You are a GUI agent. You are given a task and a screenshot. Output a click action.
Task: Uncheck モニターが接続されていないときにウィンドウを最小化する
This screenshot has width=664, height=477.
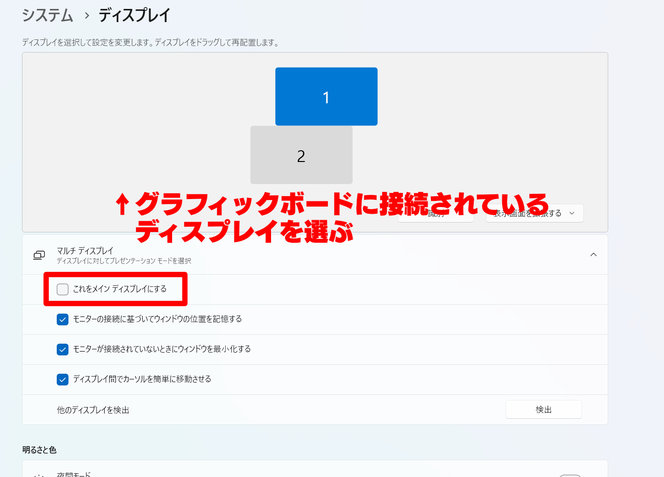pyautogui.click(x=63, y=349)
